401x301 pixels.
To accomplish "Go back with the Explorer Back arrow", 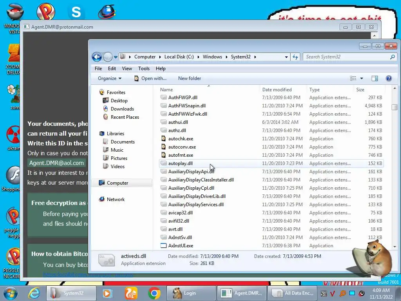I will point(97,57).
